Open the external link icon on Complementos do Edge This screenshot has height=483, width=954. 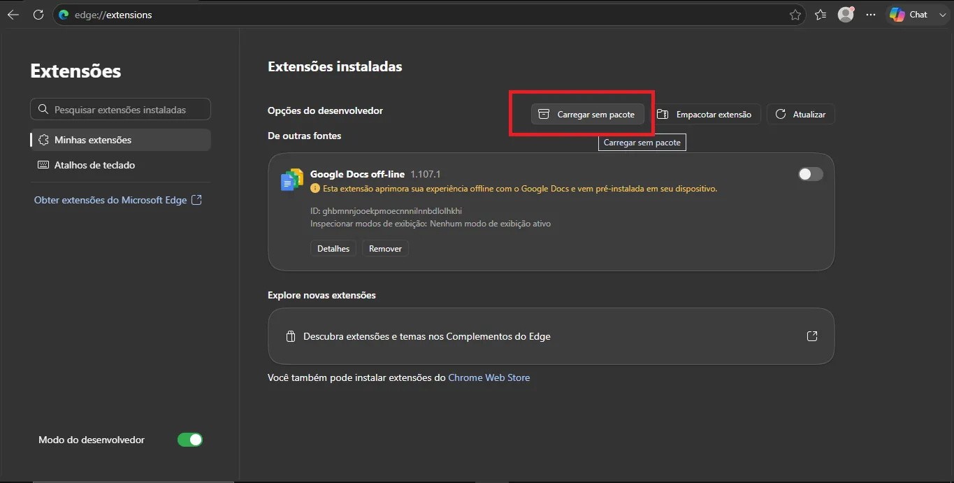coord(812,336)
